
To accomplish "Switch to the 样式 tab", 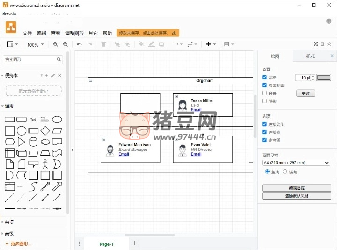I will pyautogui.click(x=310, y=57).
